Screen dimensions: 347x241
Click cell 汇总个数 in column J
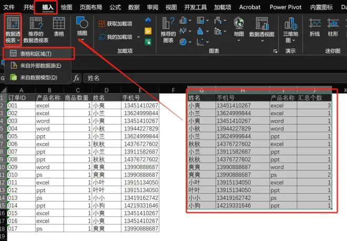pos(314,98)
